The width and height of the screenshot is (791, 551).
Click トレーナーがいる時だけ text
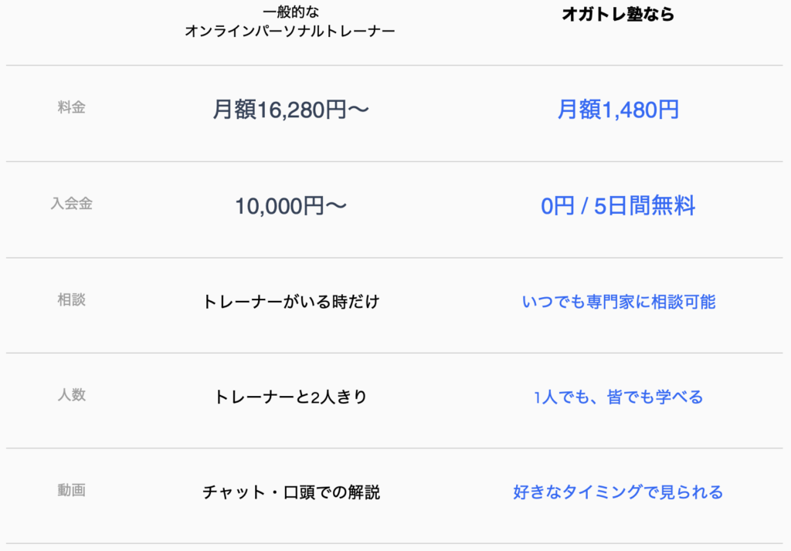tap(290, 302)
